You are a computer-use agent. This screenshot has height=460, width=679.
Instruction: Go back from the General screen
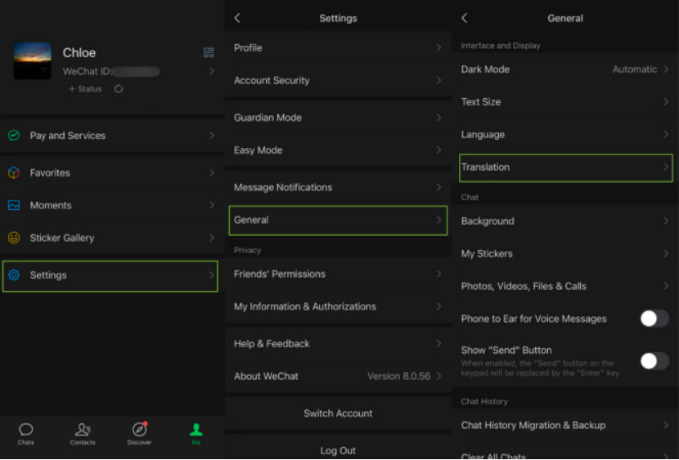(464, 18)
